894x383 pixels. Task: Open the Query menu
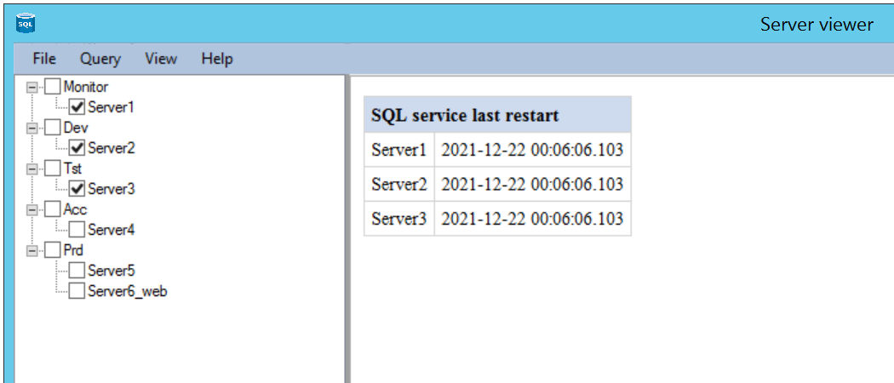(x=100, y=59)
